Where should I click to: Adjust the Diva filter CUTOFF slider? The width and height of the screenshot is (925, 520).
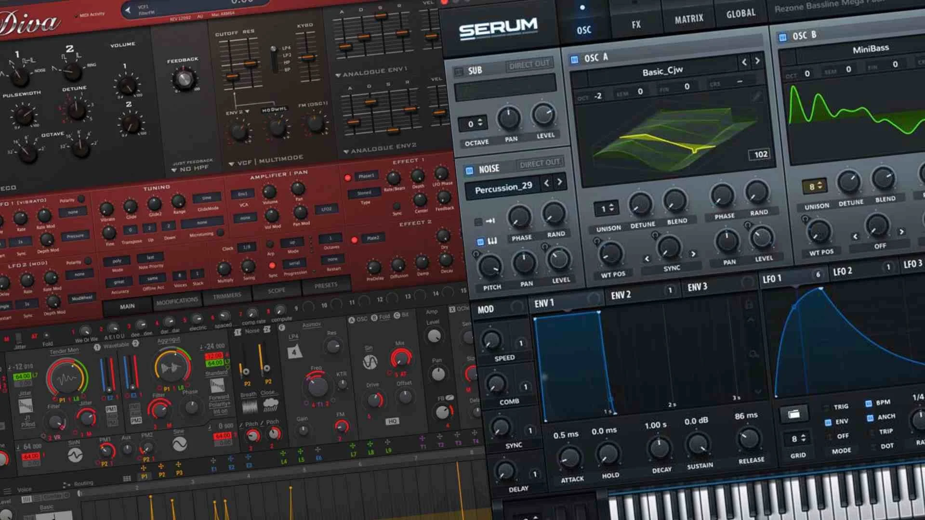click(232, 76)
